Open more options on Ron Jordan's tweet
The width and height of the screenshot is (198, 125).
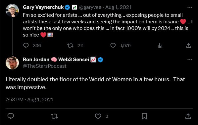(x=190, y=60)
